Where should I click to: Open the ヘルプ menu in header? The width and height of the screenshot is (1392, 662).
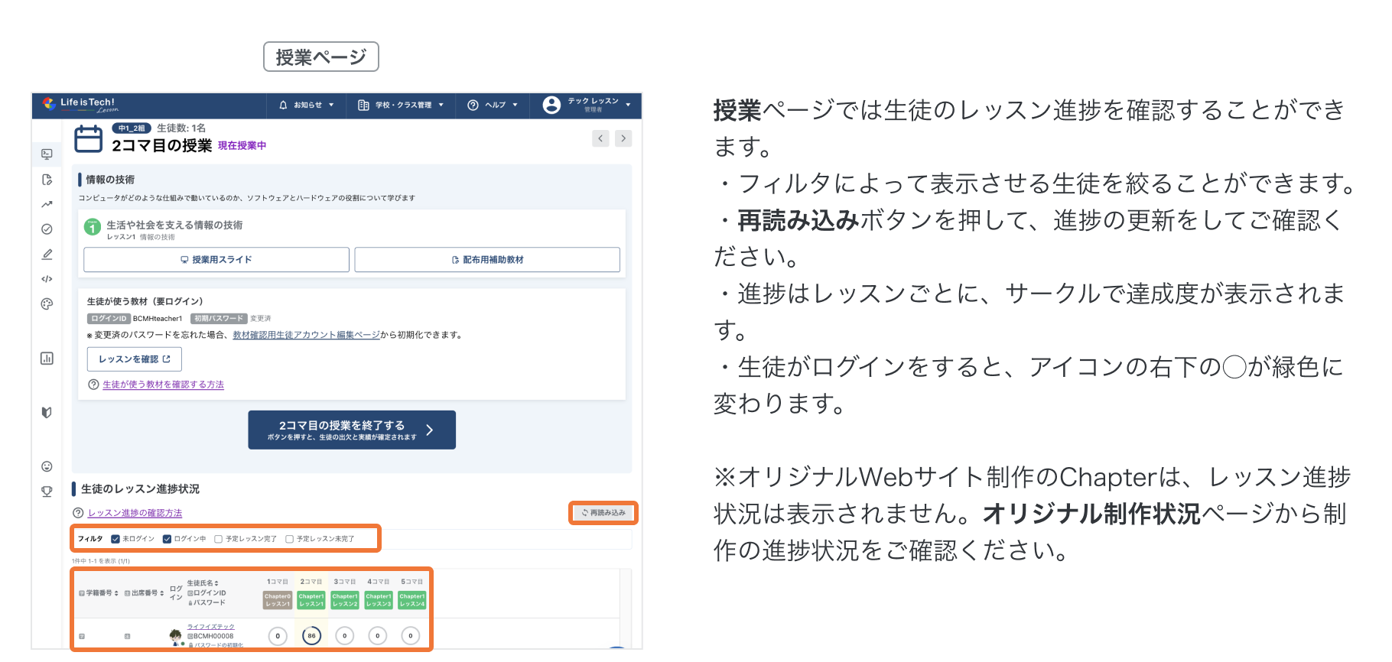(x=493, y=105)
